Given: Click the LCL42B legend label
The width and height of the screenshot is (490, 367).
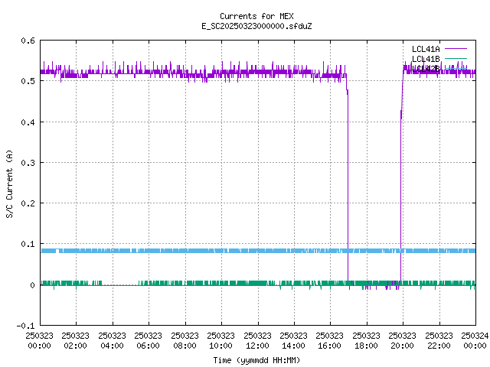Looking at the screenshot, I should point(426,69).
